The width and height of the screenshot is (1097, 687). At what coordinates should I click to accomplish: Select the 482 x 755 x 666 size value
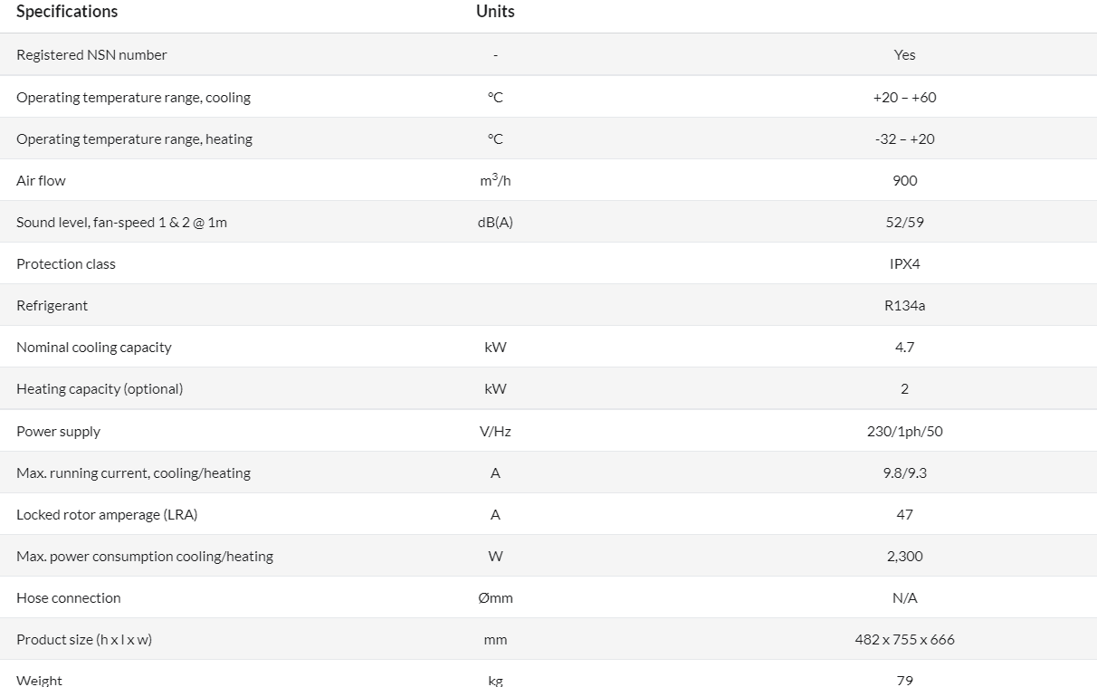point(904,639)
